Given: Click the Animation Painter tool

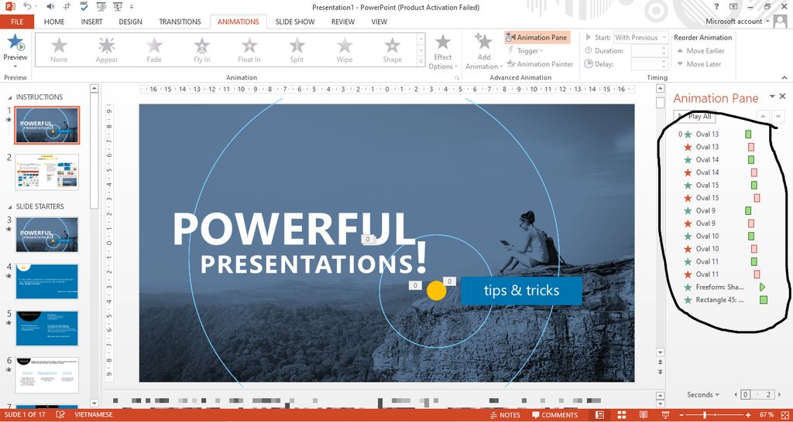Looking at the screenshot, I should [540, 64].
